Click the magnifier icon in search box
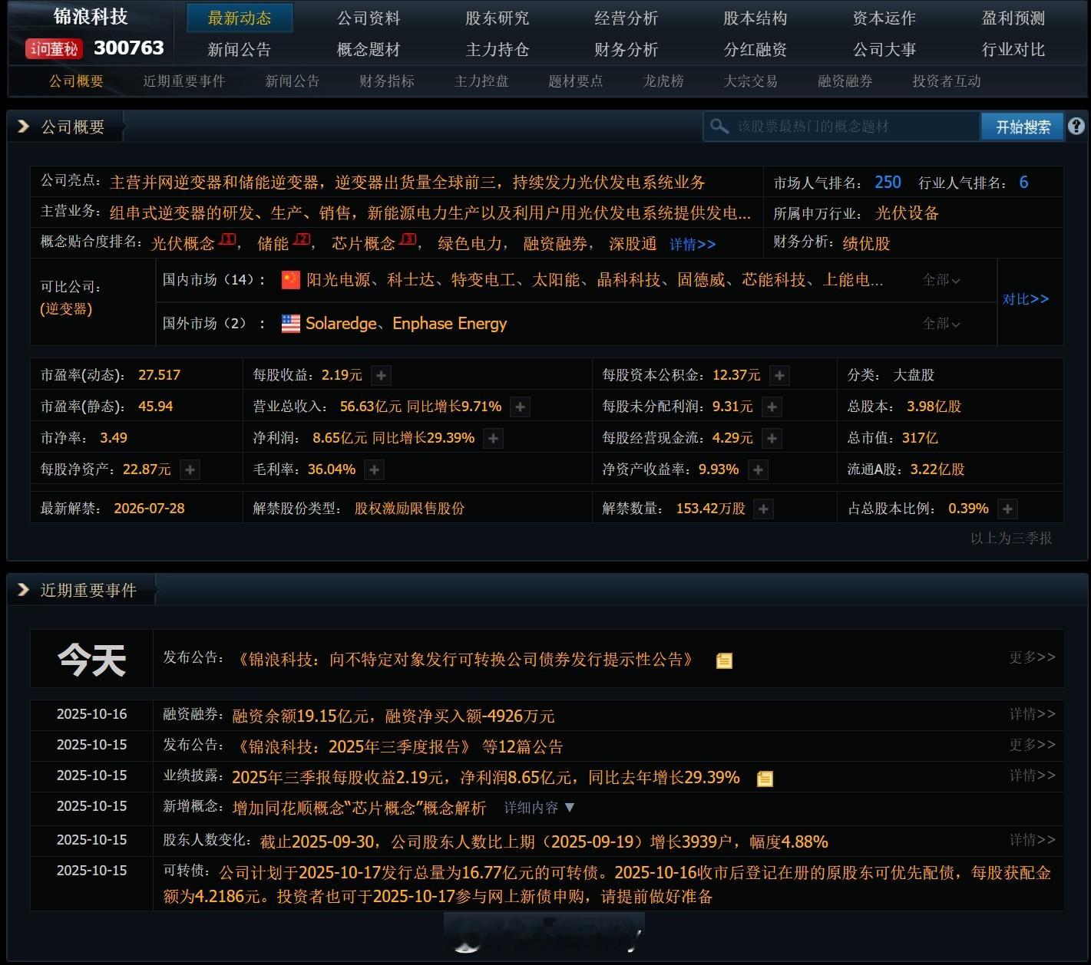This screenshot has width=1091, height=965. tap(719, 127)
